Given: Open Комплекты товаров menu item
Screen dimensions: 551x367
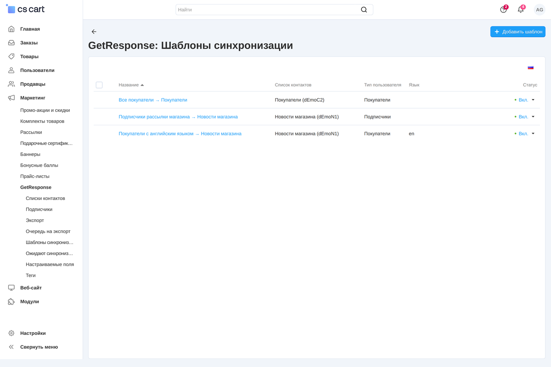Looking at the screenshot, I should point(42,121).
